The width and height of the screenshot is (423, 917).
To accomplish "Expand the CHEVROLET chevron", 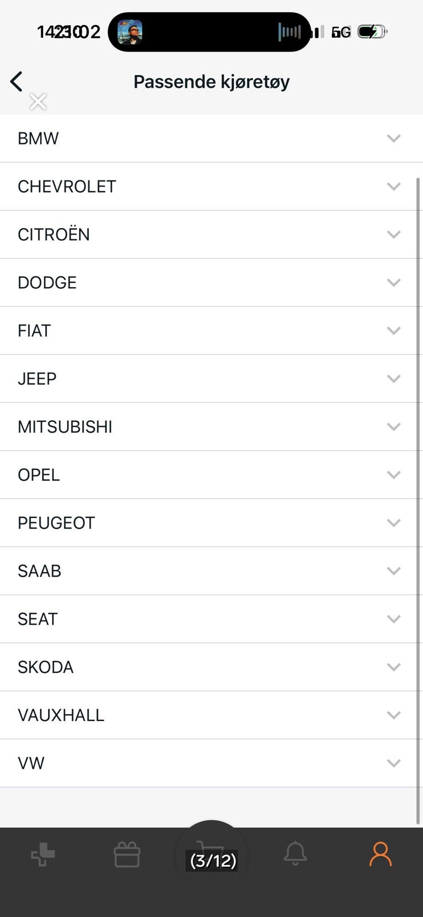I will click(x=393, y=186).
